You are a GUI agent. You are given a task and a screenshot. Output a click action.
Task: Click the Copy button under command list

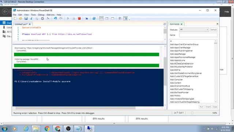click(215, 107)
